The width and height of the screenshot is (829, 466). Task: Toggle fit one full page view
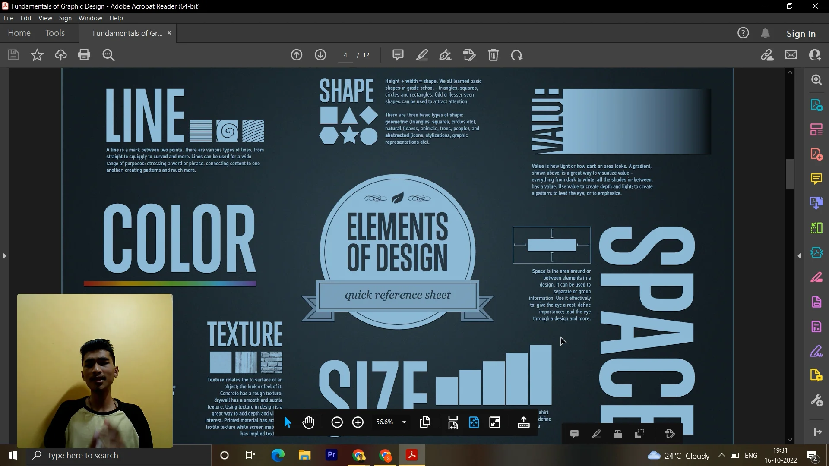pyautogui.click(x=474, y=422)
